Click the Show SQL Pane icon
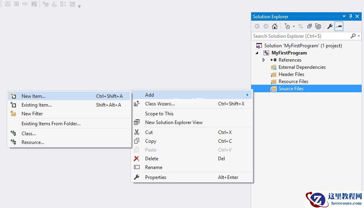The height and width of the screenshot is (208, 364). pyautogui.click(x=25, y=4)
